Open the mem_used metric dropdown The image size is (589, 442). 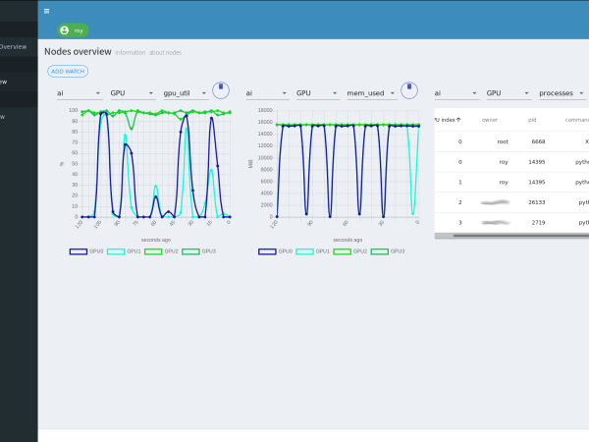tap(371, 93)
